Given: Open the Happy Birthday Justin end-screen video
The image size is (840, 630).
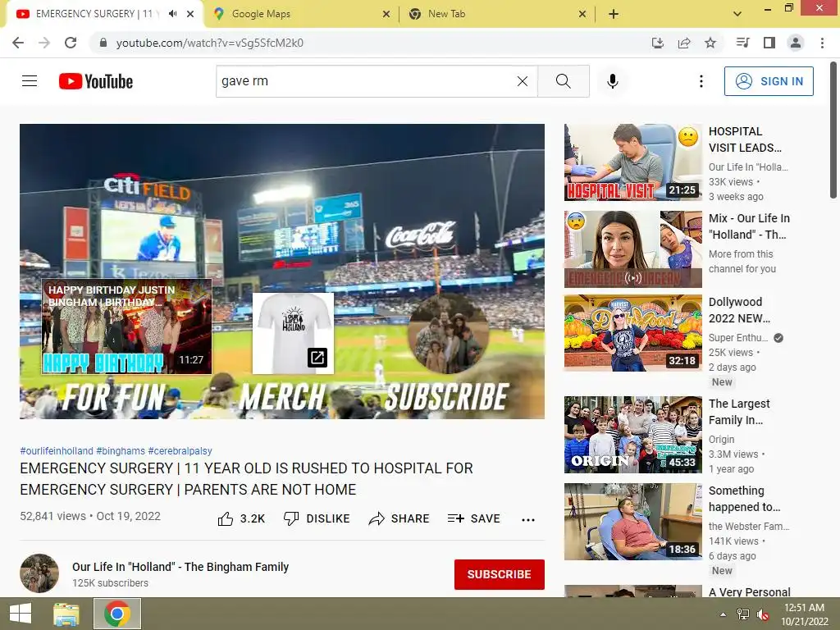Looking at the screenshot, I should coord(127,326).
